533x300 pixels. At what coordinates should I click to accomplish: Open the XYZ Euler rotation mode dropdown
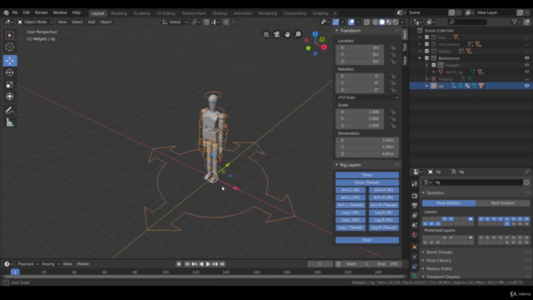[x=367, y=97]
